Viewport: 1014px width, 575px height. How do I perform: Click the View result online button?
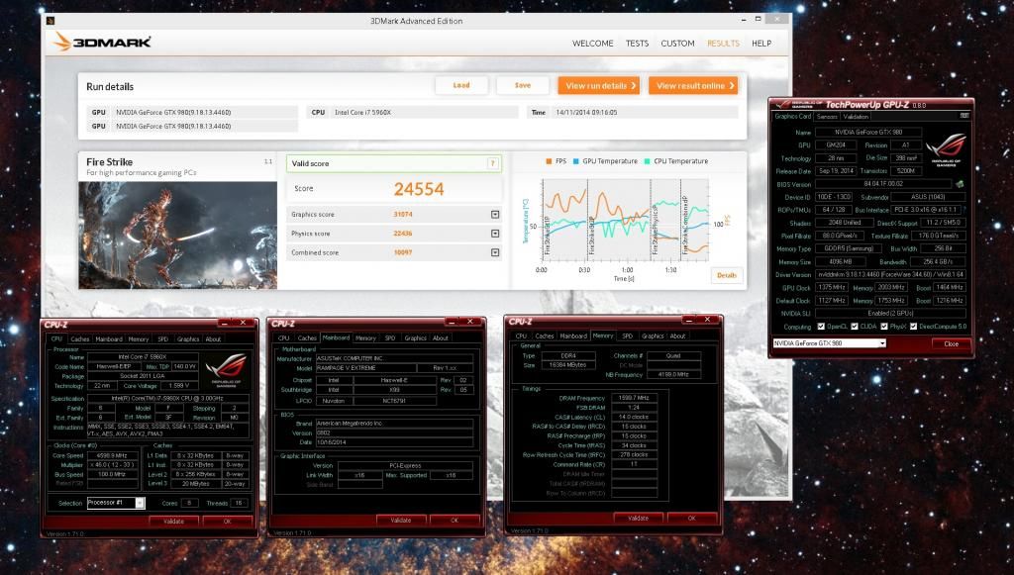pyautogui.click(x=693, y=85)
